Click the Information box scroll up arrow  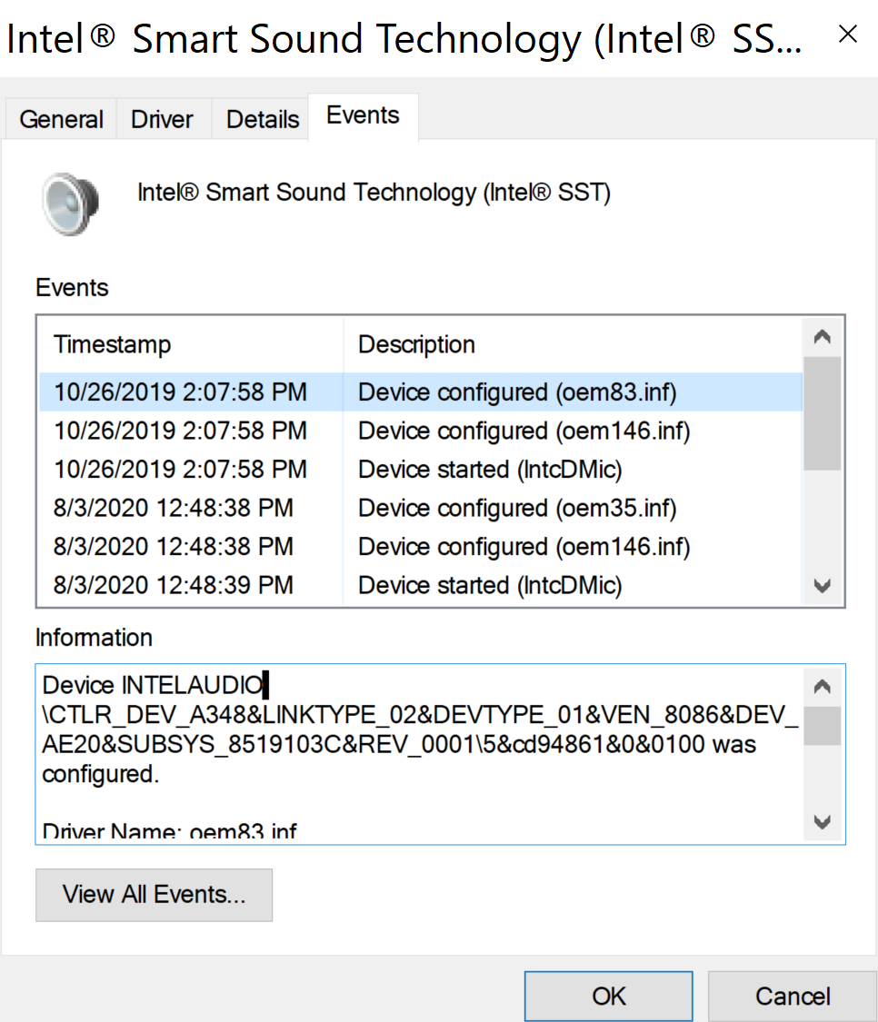point(822,687)
